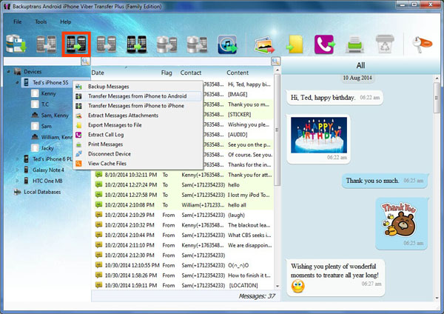This screenshot has height=314, width=444.
Task: Collapse the Devices tree node
Action: [x=8, y=72]
